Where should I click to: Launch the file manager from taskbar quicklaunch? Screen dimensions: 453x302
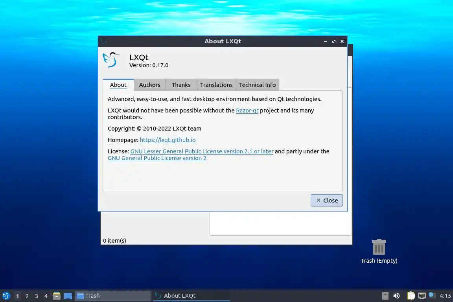57,296
